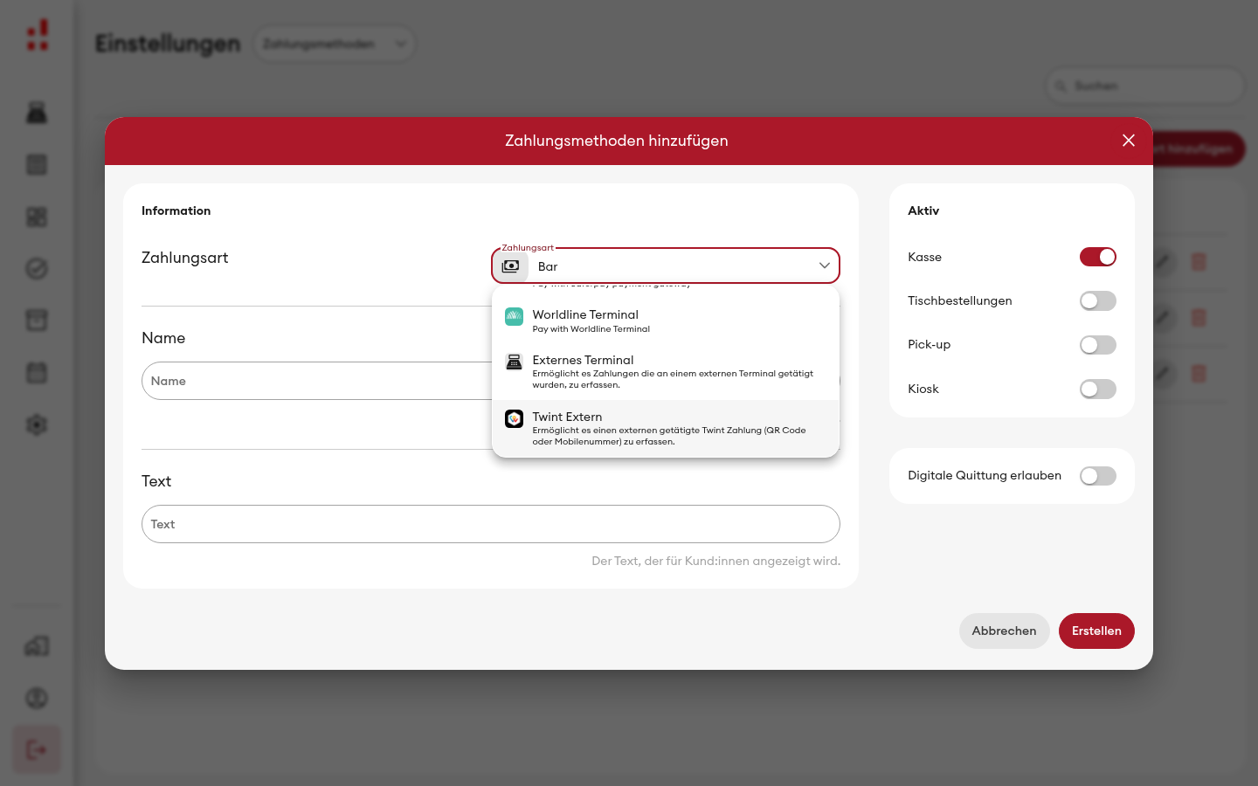Open the Zahlungsmethoden dropdown beside Einstellungen

click(335, 44)
